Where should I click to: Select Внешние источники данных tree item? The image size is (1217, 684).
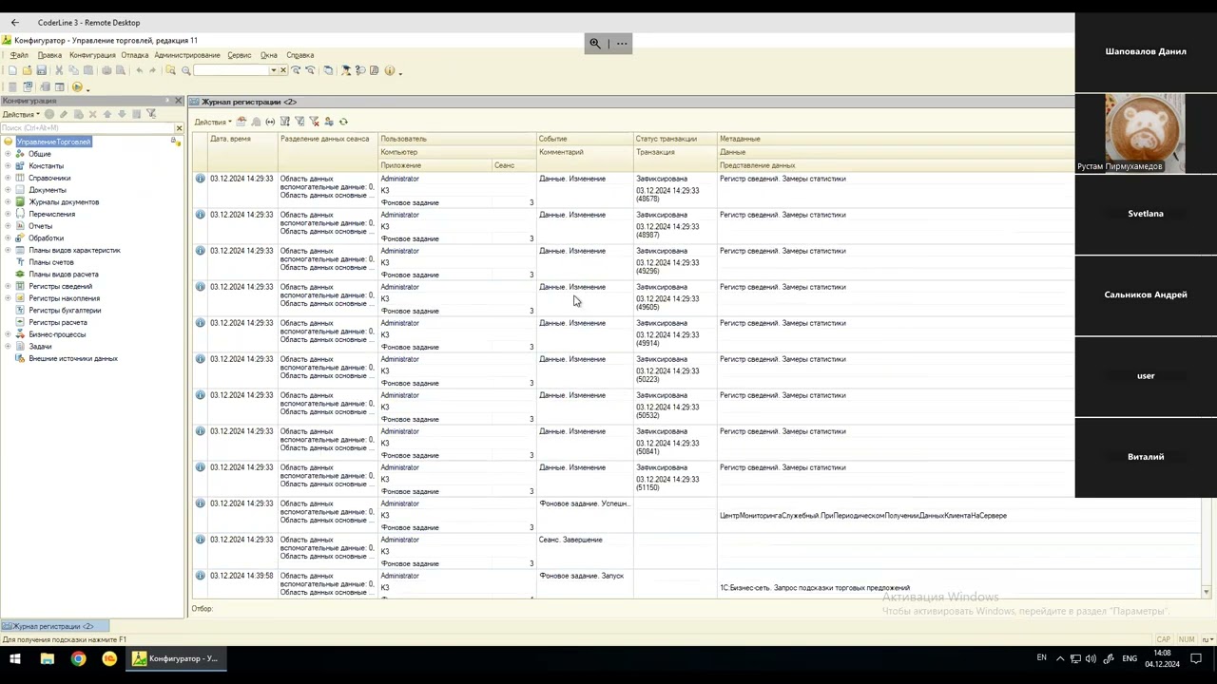tap(73, 358)
